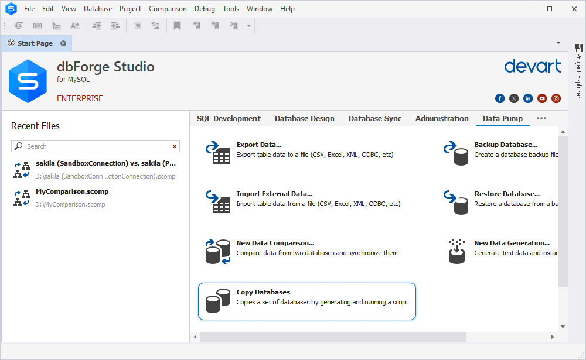The width and height of the screenshot is (586, 360).
Task: Open Copy Databases tile
Action: pos(307,301)
